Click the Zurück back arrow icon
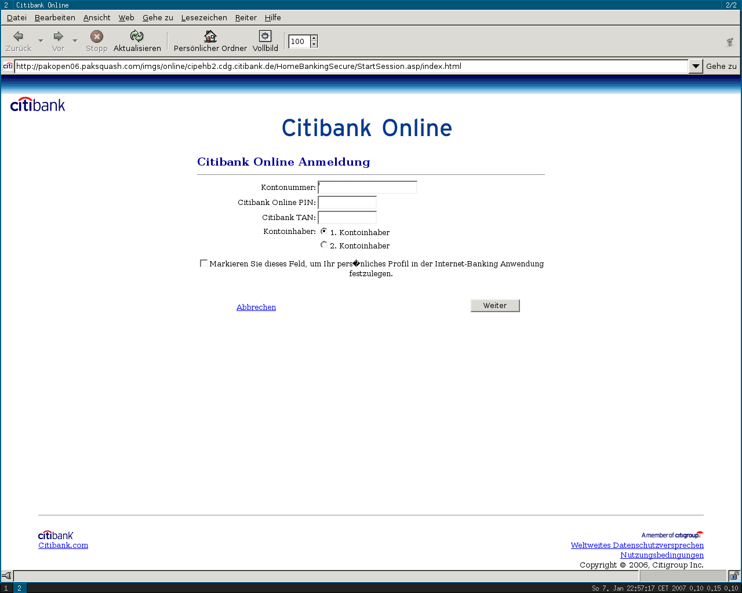Viewport: 742px width, 593px height. (18, 36)
